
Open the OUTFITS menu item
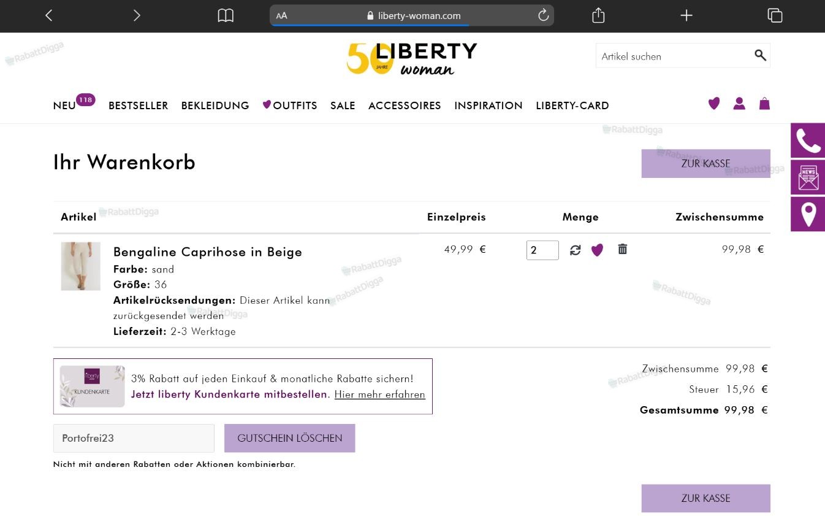pos(290,106)
